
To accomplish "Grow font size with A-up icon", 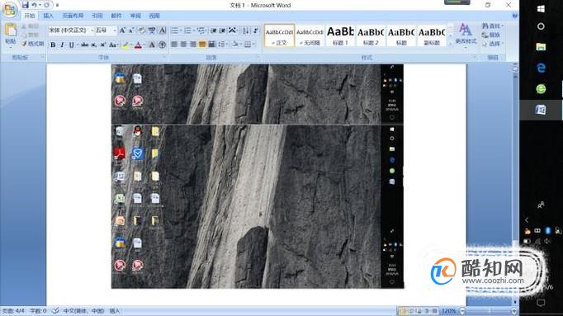I will pos(122,31).
